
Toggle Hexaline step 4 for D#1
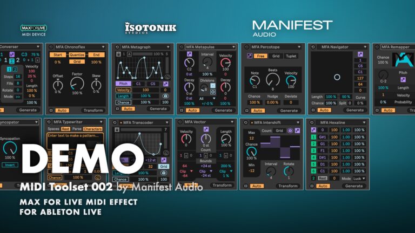click(313, 157)
